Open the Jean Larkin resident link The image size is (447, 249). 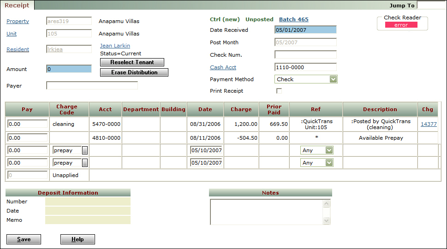115,46
